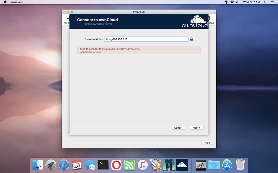The height and width of the screenshot is (173, 278).
Task: Open the volume control in the menu bar
Action: (x=237, y=2)
